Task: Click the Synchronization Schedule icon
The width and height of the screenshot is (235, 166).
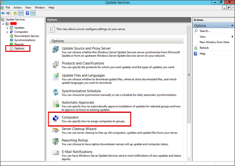Action: 56,93
